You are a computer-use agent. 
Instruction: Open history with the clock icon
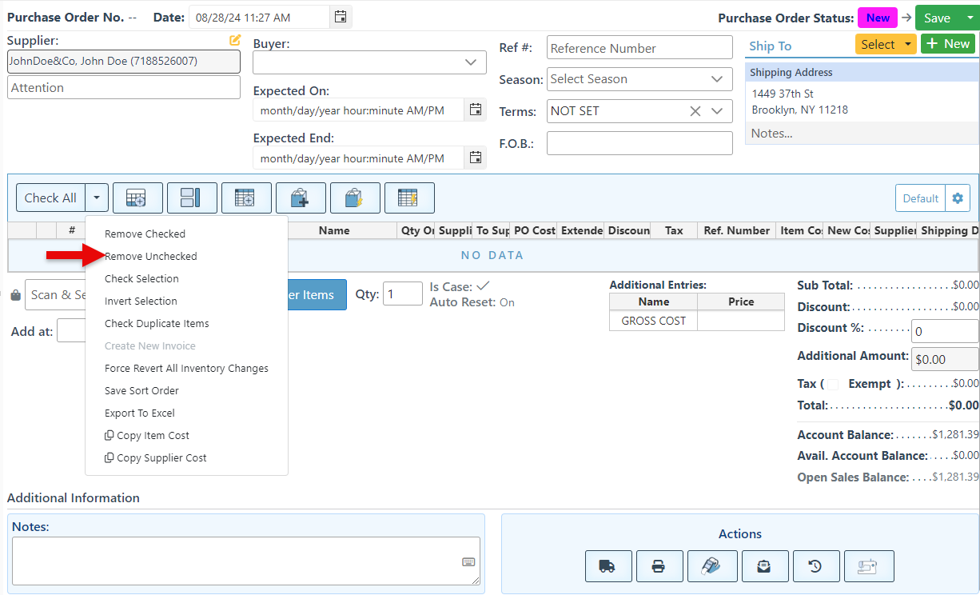pyautogui.click(x=815, y=566)
